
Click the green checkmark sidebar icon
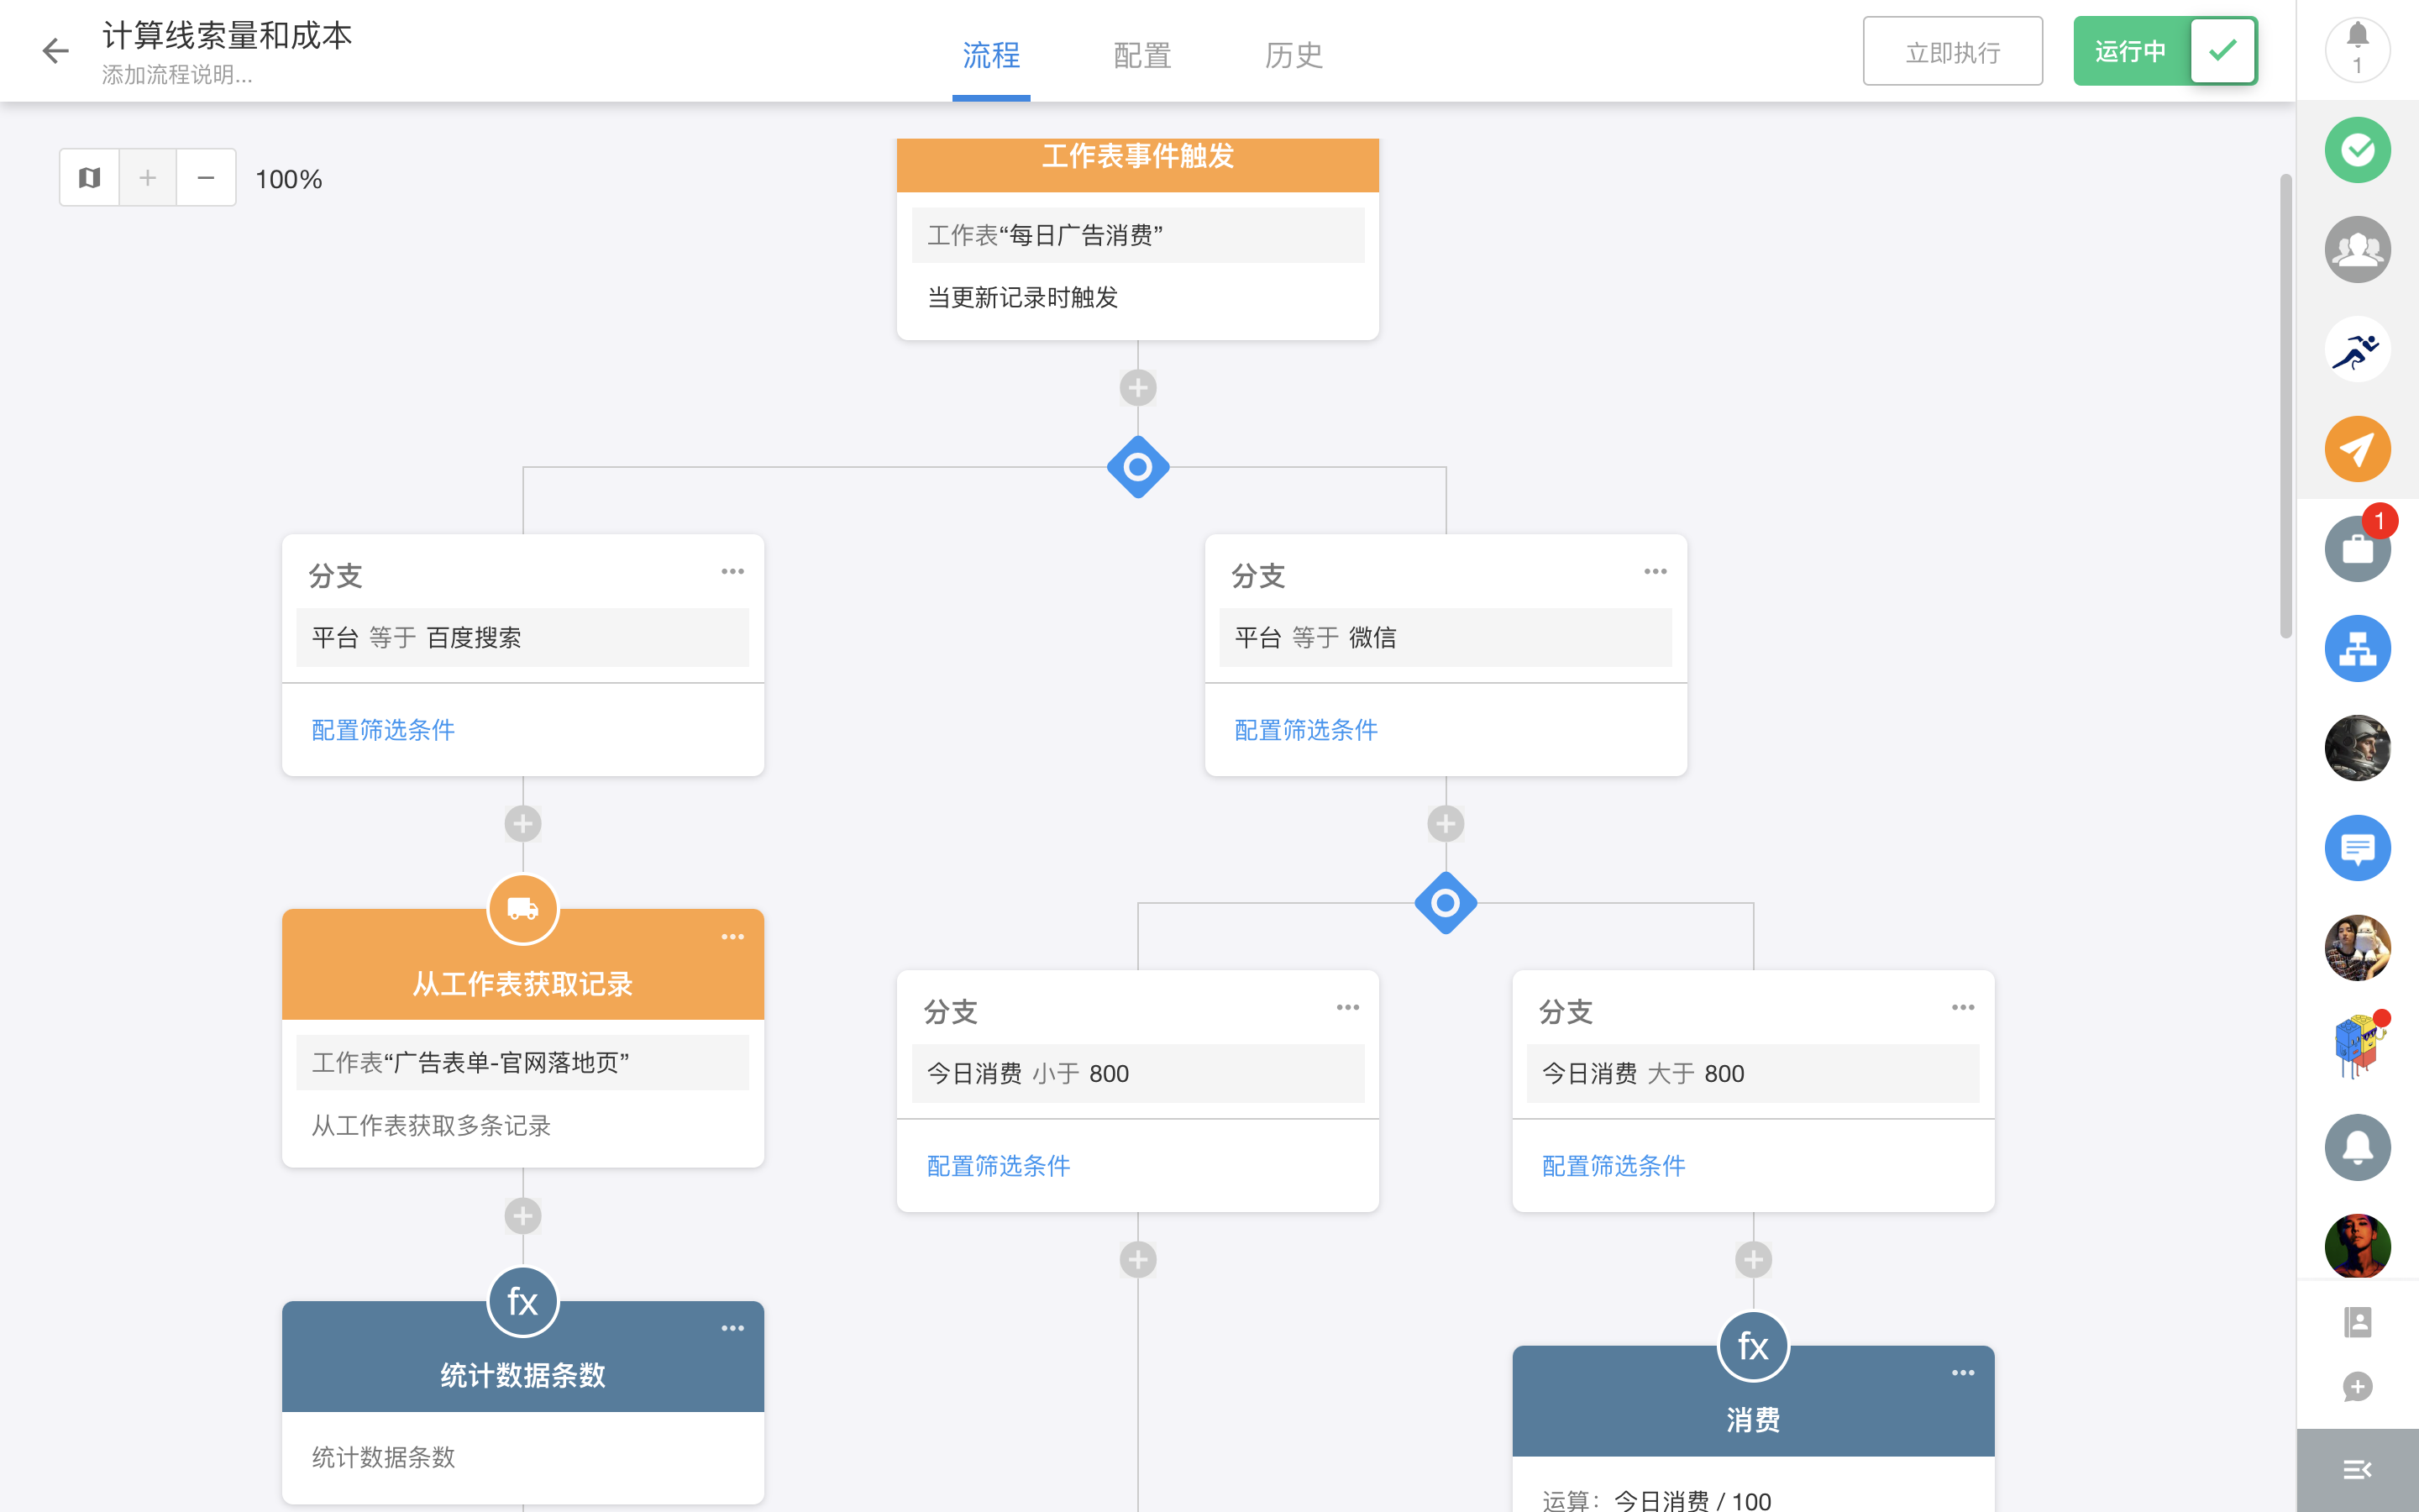point(2357,150)
